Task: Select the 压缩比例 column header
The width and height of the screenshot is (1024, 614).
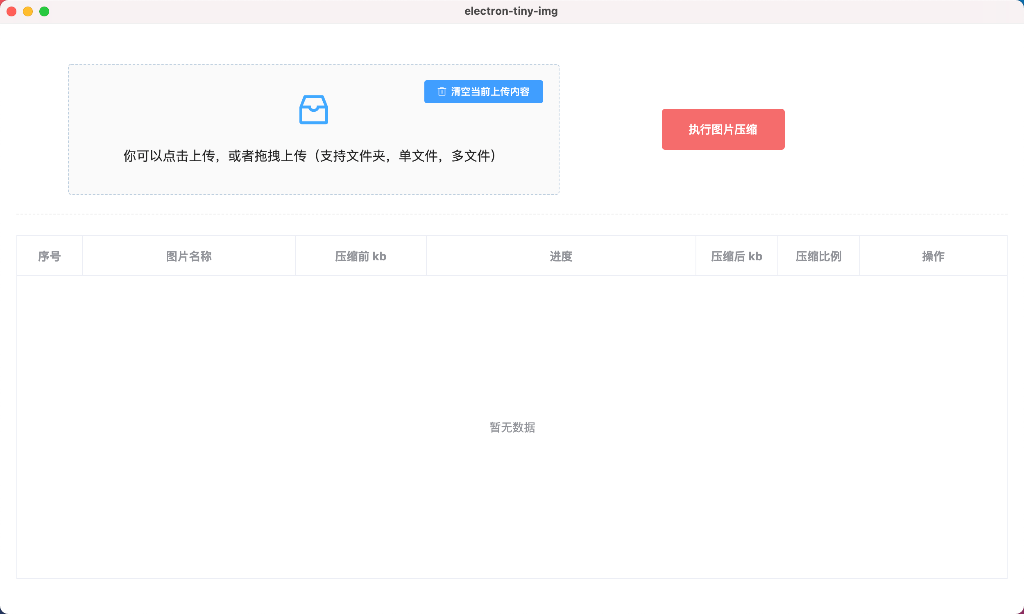Action: (x=818, y=256)
